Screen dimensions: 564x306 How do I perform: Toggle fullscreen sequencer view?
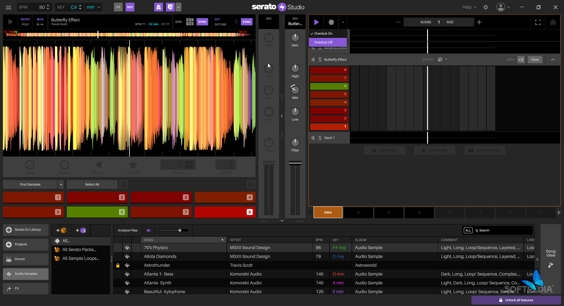coord(538,22)
